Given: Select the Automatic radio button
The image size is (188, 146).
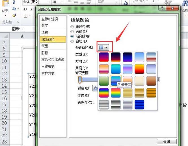Looking at the screenshot, I should (x=72, y=41).
